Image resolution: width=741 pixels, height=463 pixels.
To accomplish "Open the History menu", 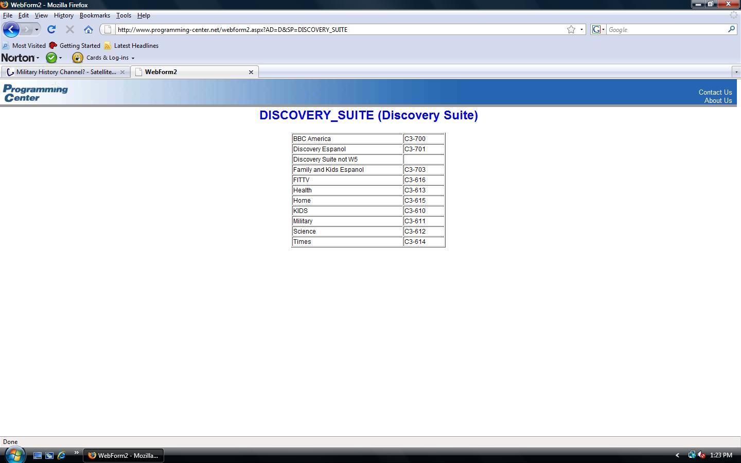I will [x=64, y=15].
